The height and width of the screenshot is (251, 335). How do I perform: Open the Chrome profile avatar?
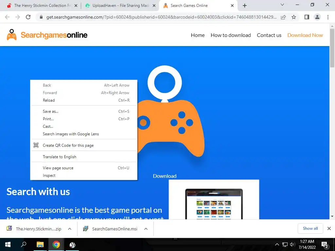point(317,17)
